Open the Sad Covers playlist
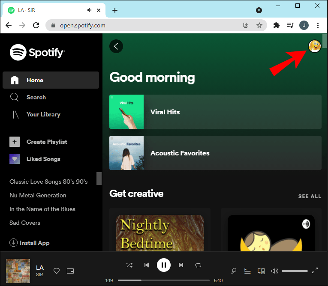The height and width of the screenshot is (286, 328). point(25,223)
